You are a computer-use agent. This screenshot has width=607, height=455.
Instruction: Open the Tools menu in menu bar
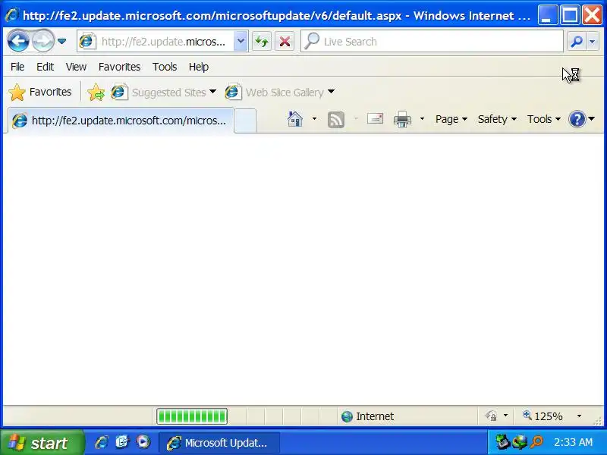[165, 67]
